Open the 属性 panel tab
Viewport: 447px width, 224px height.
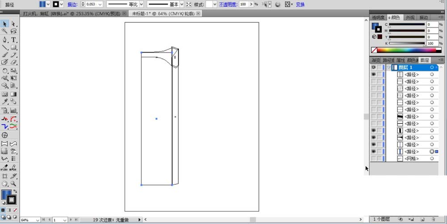tap(401, 60)
